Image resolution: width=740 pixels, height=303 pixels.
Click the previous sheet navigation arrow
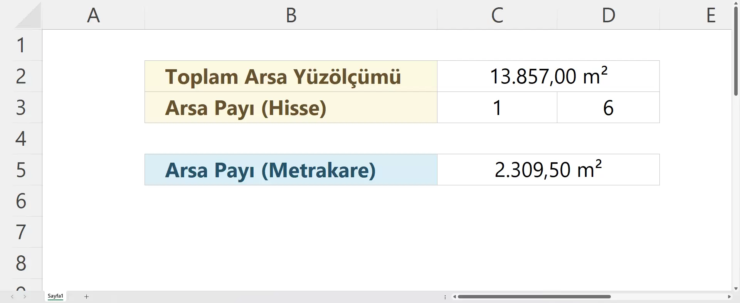(12, 296)
